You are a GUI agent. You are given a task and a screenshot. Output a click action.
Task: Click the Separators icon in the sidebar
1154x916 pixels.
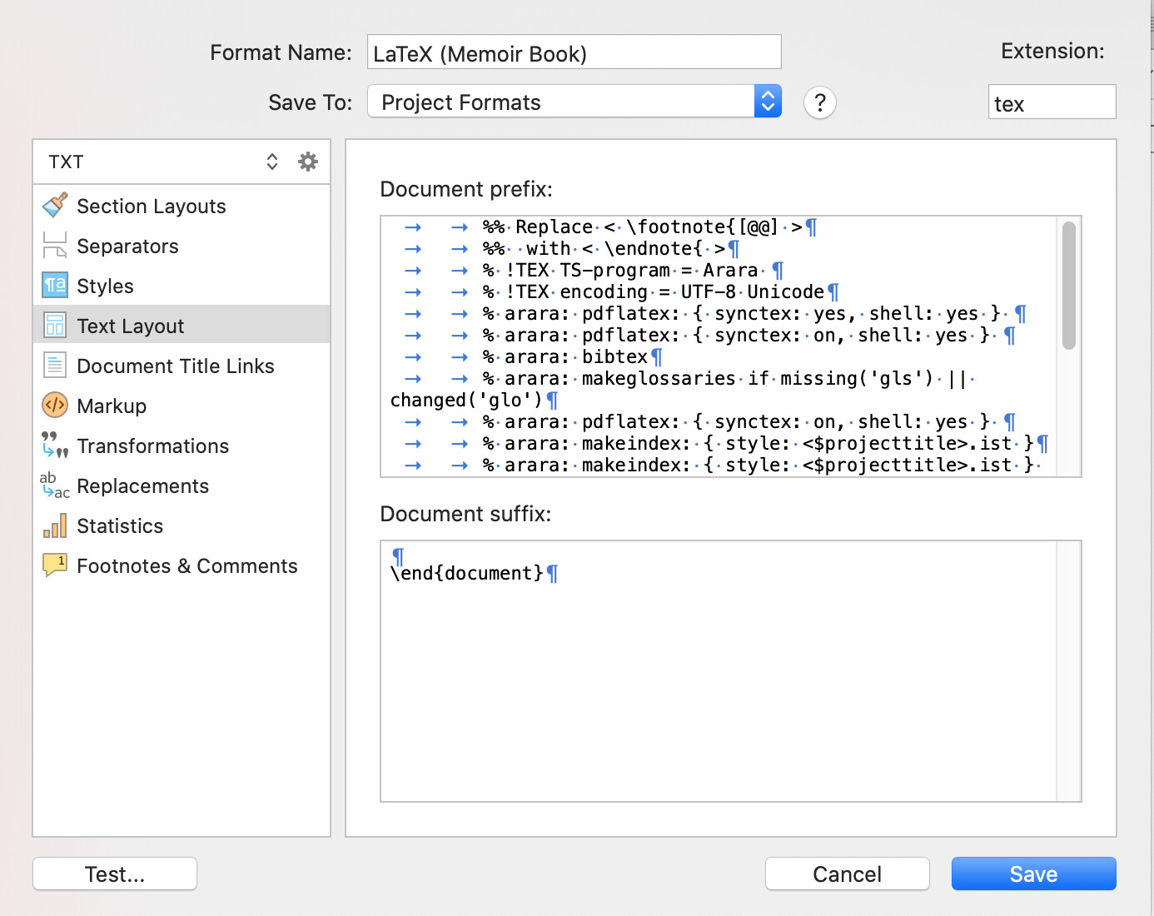tap(53, 246)
